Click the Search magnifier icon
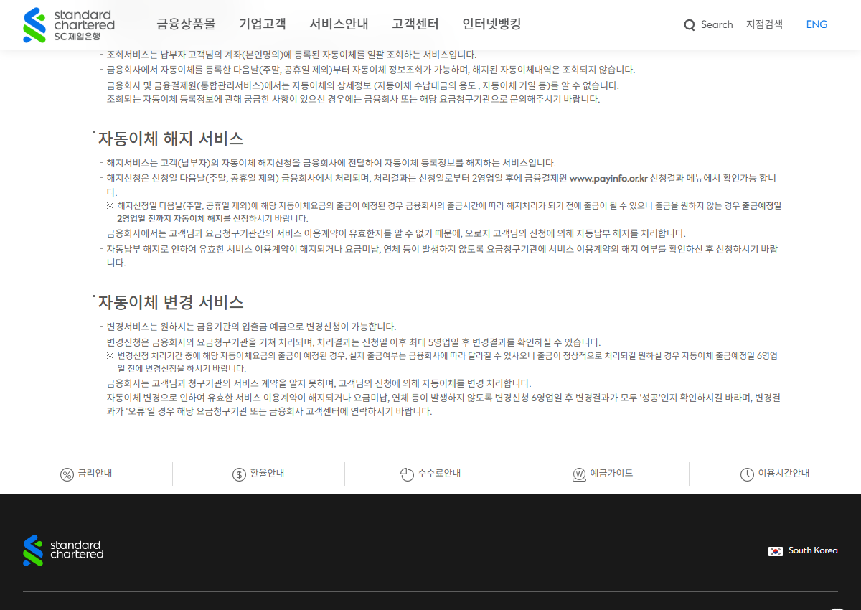This screenshot has height=610, width=861. coord(690,25)
